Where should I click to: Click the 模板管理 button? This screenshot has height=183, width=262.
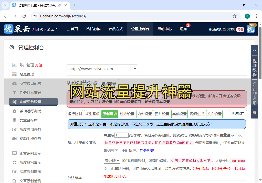pyautogui.click(x=109, y=83)
